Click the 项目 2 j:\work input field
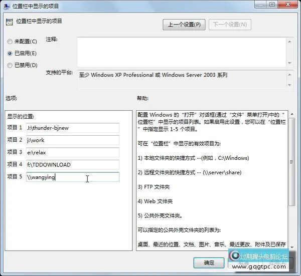 (73, 140)
